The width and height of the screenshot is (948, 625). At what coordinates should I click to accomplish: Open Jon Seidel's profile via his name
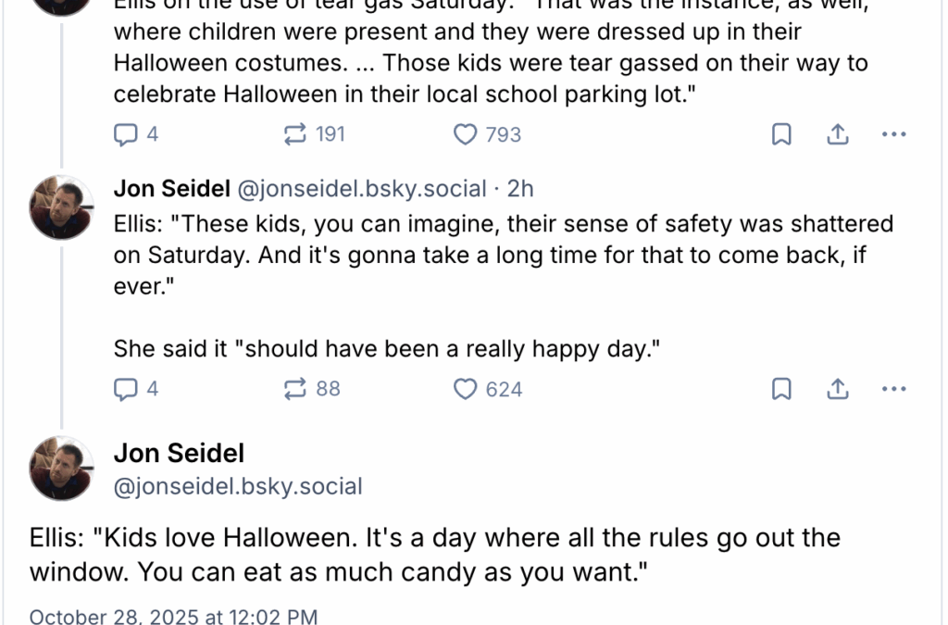(172, 188)
